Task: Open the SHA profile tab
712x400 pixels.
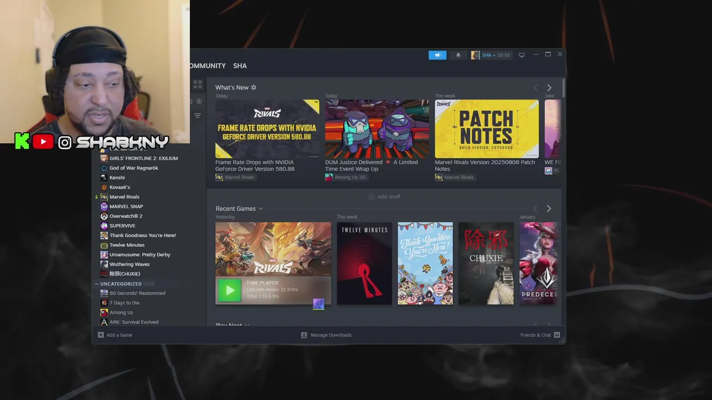Action: [240, 66]
